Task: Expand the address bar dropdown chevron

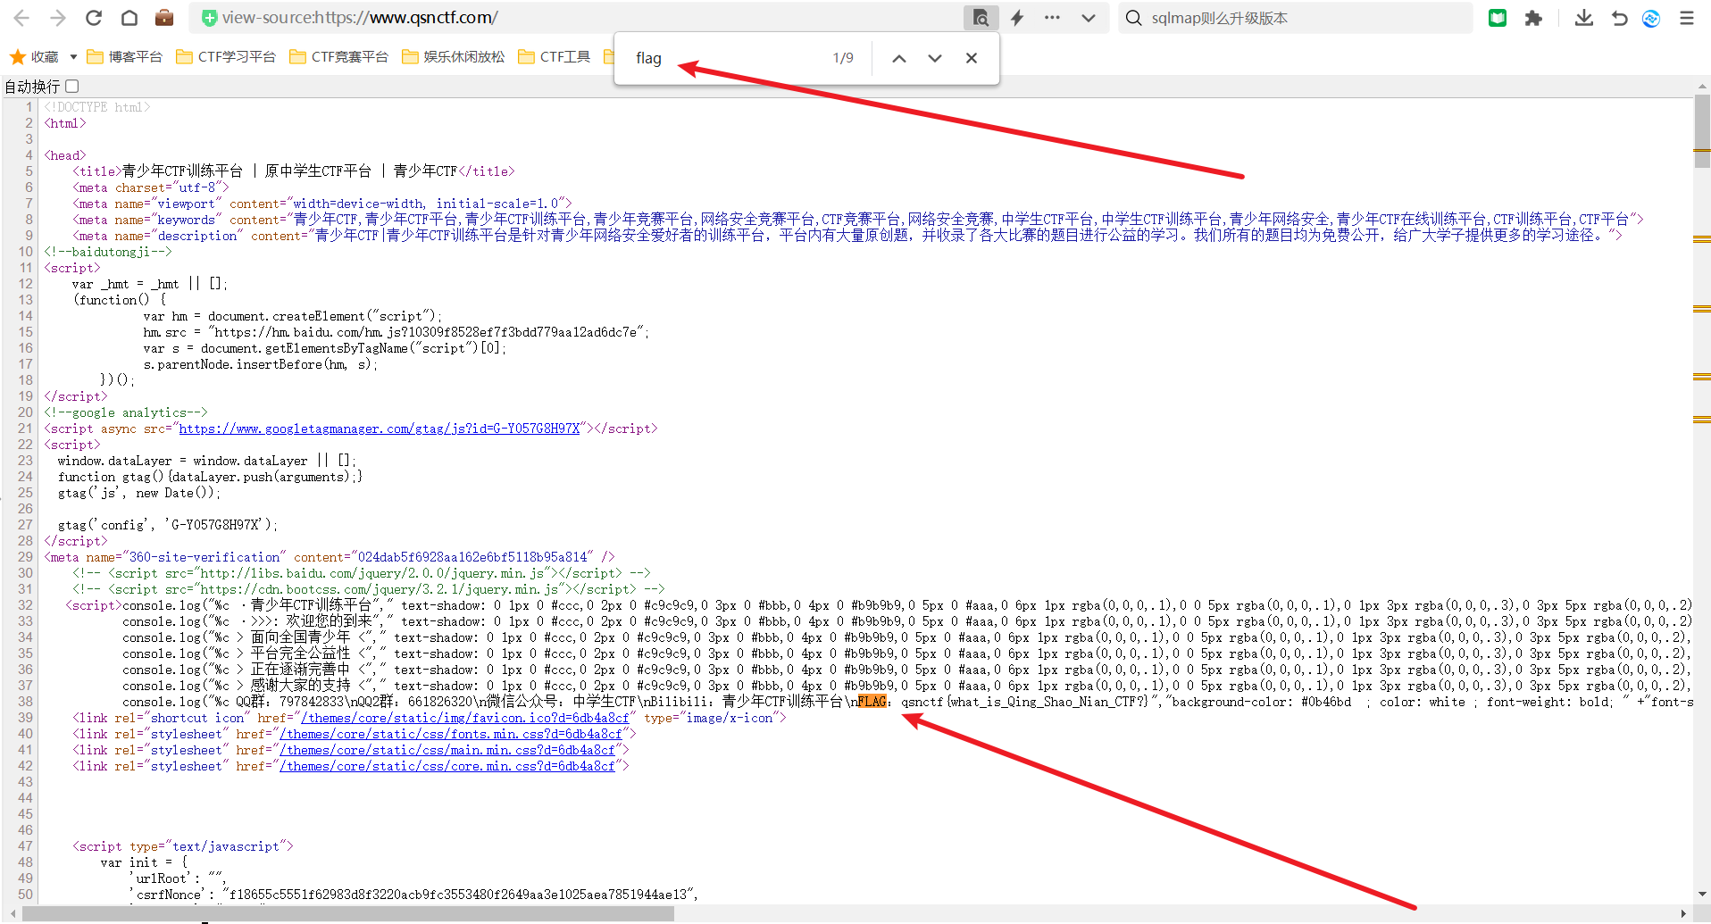Action: click(x=1088, y=18)
